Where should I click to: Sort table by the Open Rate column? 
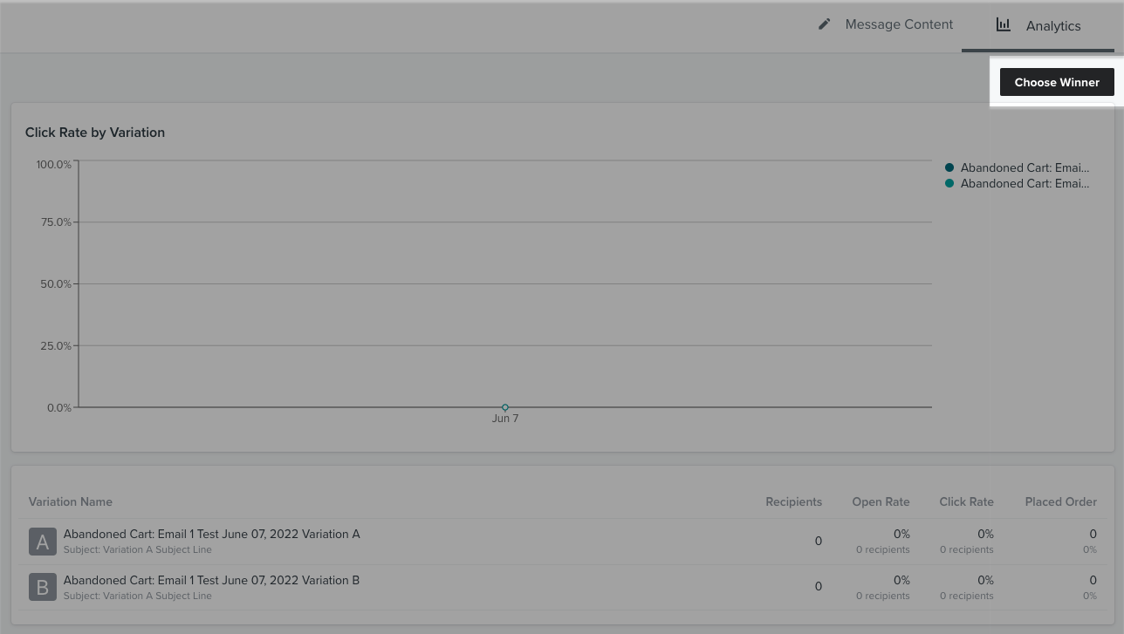click(881, 501)
